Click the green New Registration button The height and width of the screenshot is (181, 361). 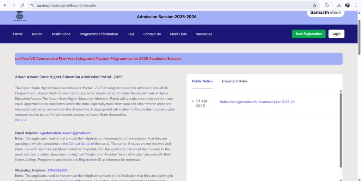pyautogui.click(x=309, y=34)
